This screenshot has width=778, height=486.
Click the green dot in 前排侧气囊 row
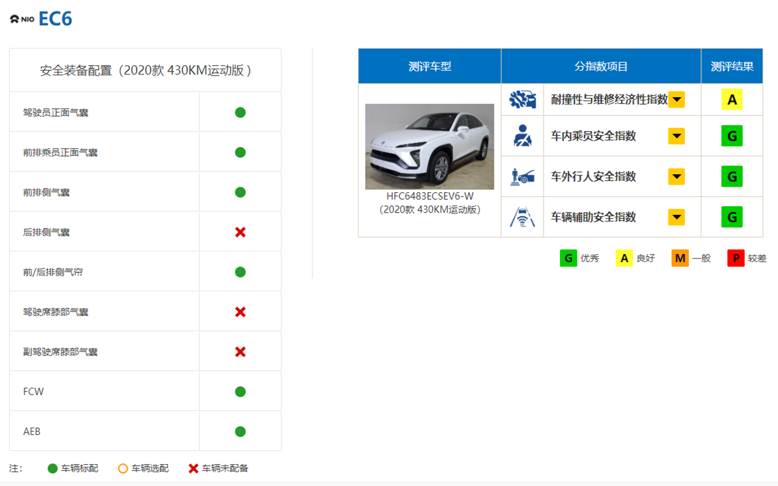(x=240, y=192)
